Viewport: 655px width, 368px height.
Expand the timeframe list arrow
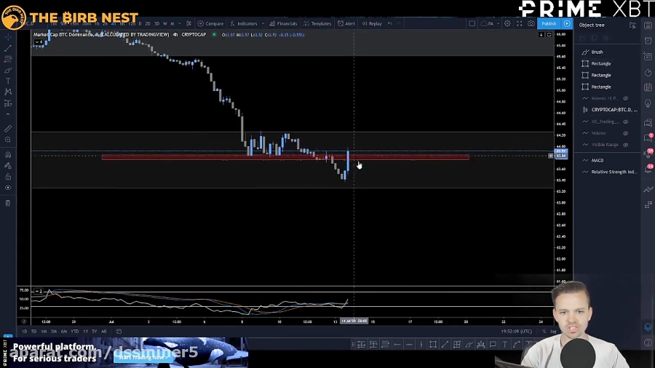(180, 24)
